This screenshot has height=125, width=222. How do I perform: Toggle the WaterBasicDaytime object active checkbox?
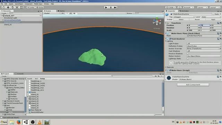(x=171, y=14)
